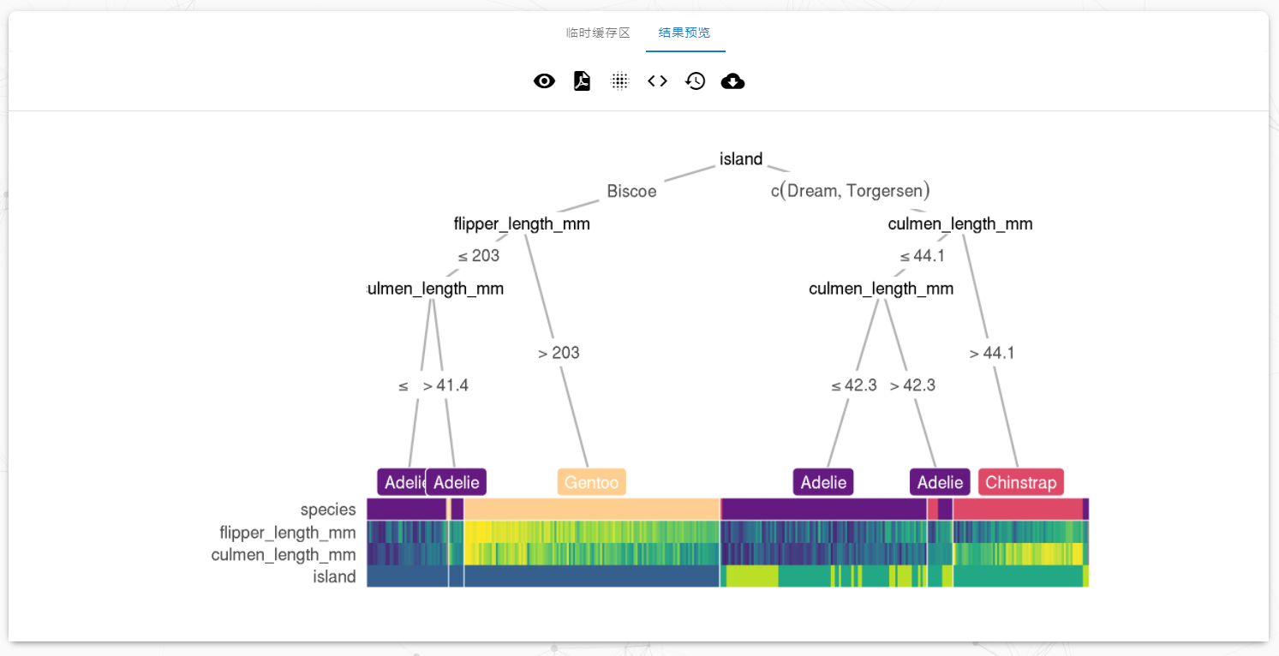
Task: Select the flipper_length_mm tree node
Action: coord(522,224)
